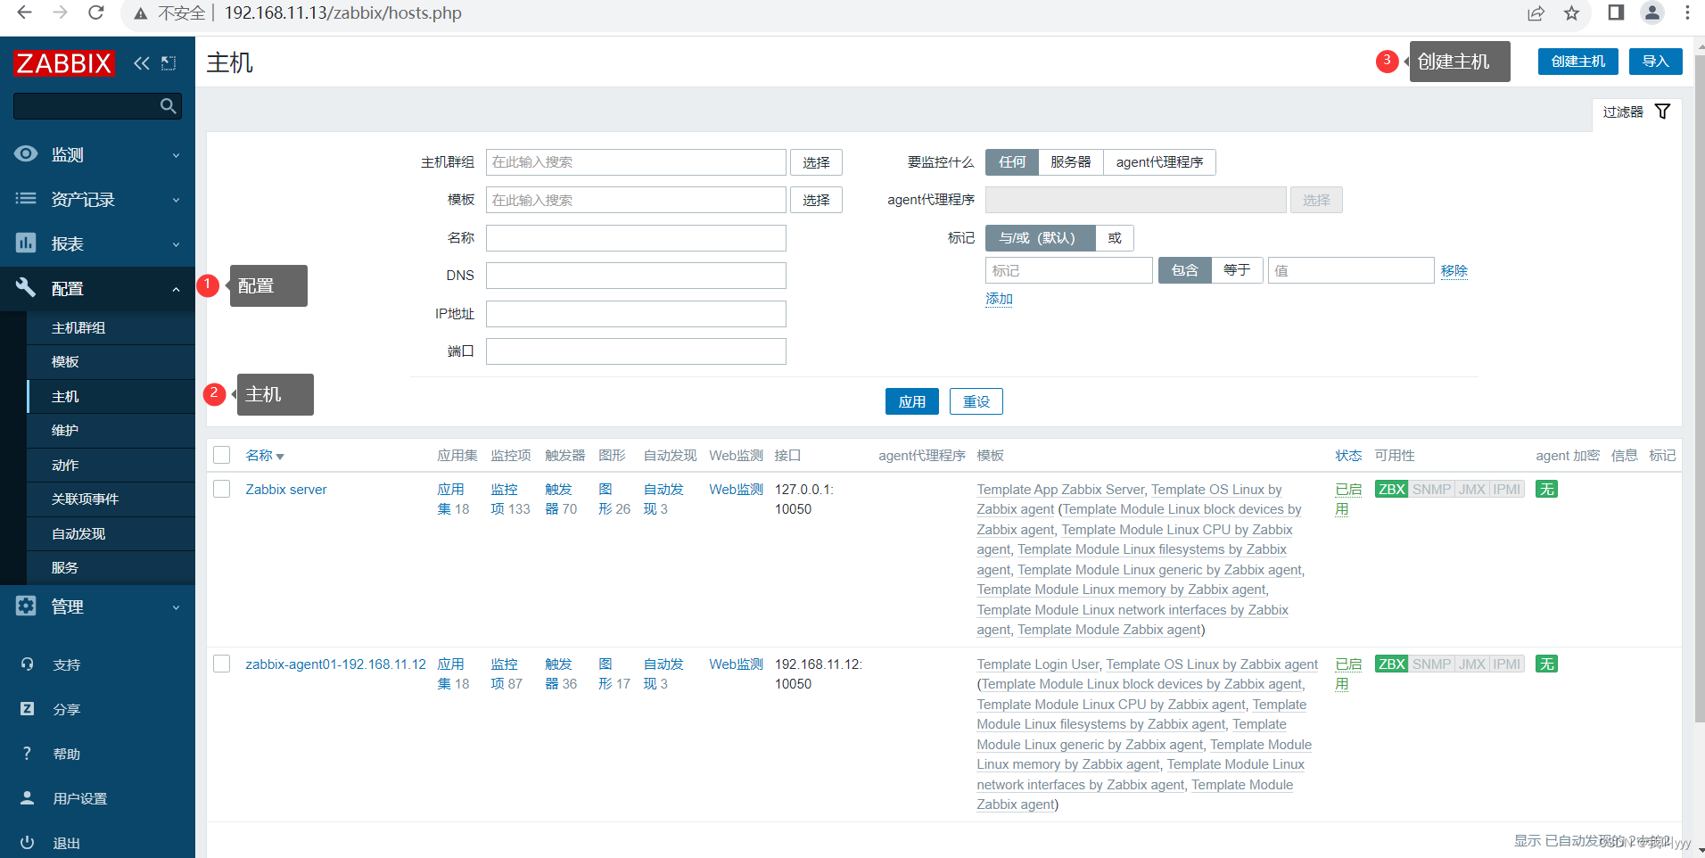Expand the 管理 menu chevron
1705x858 pixels.
pos(176,607)
